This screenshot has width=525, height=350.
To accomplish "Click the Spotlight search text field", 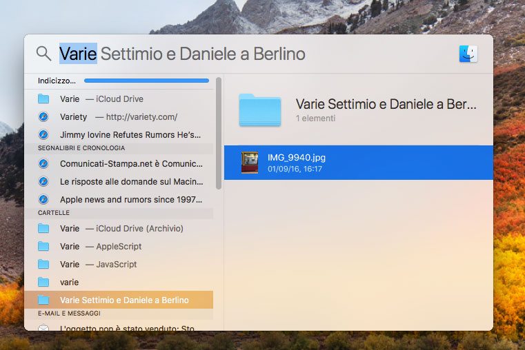I will coord(241,54).
